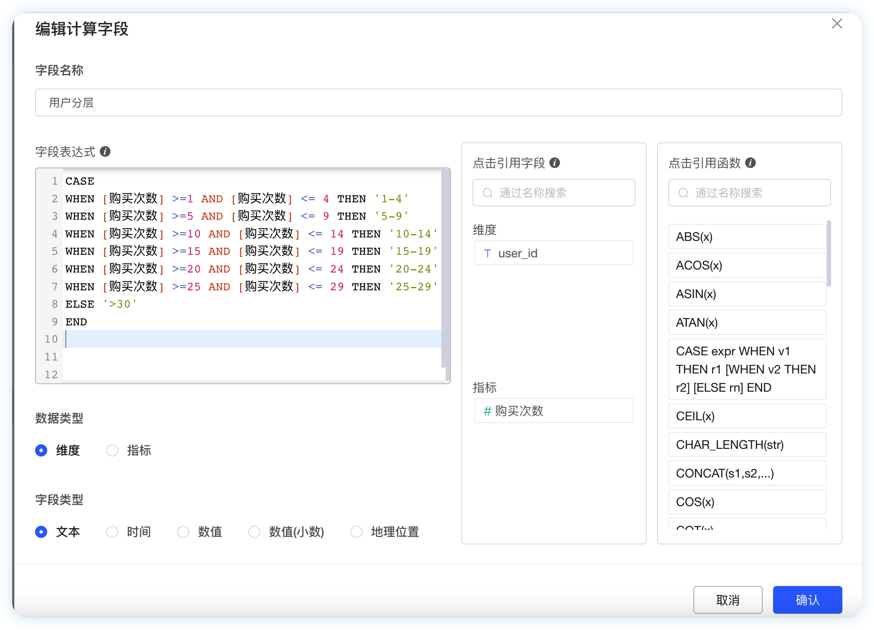Click the '1-4' string on line 2

[x=392, y=199]
